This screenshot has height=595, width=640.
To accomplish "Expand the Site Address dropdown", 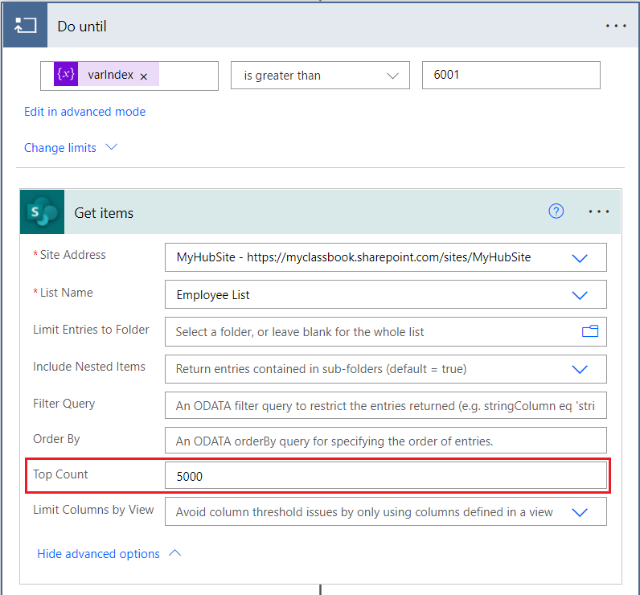I will point(580,258).
